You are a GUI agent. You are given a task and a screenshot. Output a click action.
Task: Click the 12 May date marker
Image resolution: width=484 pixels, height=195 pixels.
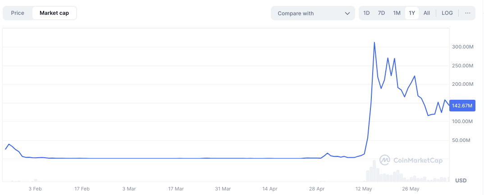[x=364, y=189]
